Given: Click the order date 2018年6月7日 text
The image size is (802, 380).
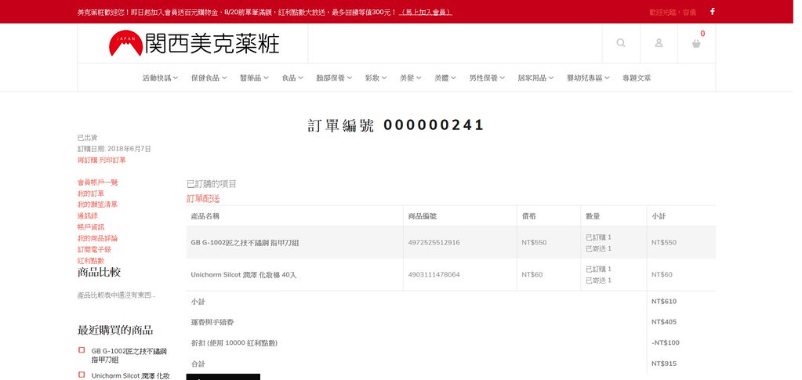Looking at the screenshot, I should (x=129, y=149).
